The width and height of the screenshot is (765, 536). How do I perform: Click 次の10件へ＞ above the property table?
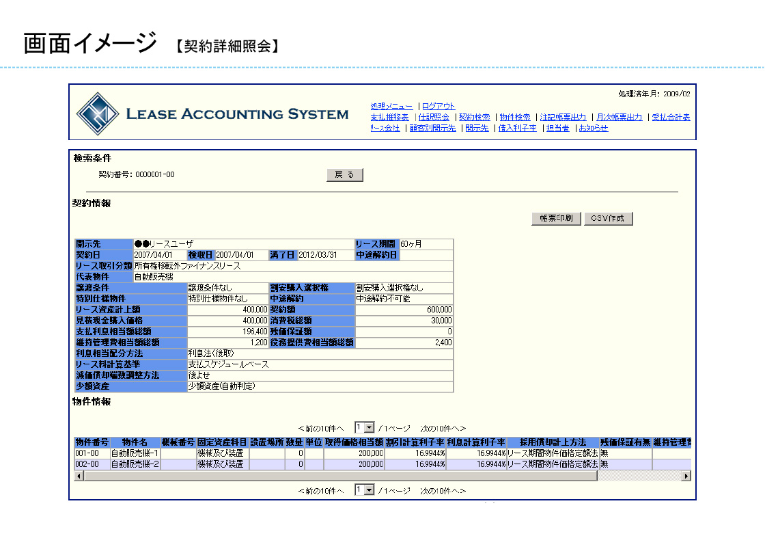(x=443, y=429)
